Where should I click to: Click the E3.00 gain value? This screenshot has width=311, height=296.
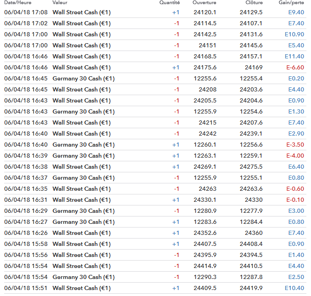296,211
